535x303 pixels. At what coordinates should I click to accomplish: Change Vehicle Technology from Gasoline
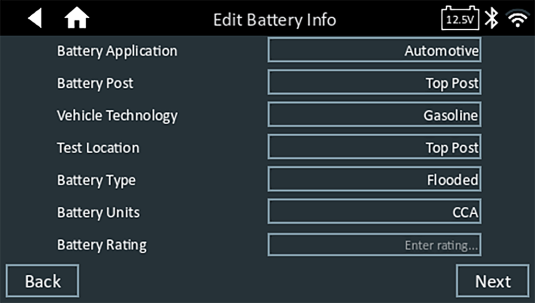coord(374,115)
